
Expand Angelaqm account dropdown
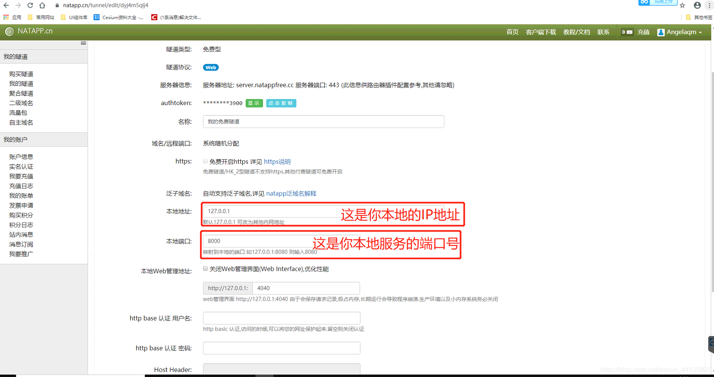click(680, 32)
